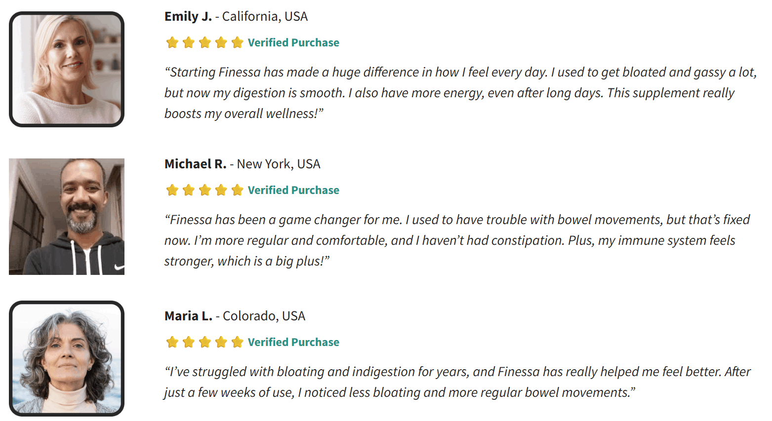Open Michael R.'s profile photo
The width and height of the screenshot is (772, 421).
[67, 217]
